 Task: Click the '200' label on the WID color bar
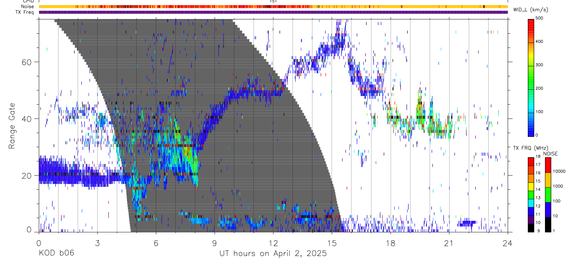pos(539,88)
